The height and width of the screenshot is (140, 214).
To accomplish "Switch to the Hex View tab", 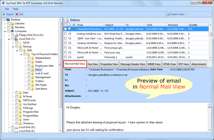I will click(93, 64).
